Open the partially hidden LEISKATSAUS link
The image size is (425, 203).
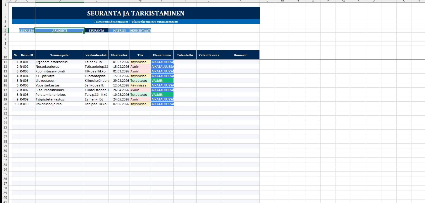[x=27, y=30]
